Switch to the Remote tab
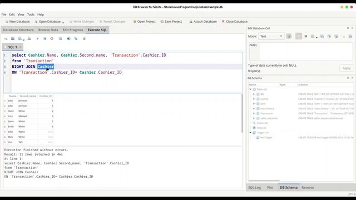 click(x=308, y=188)
